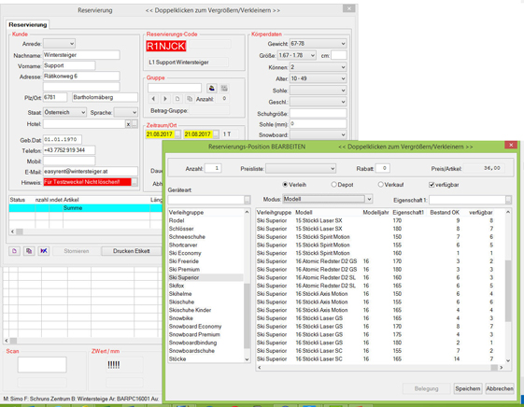524x407 pixels.
Task: Select the Verleih radio option
Action: pos(285,184)
